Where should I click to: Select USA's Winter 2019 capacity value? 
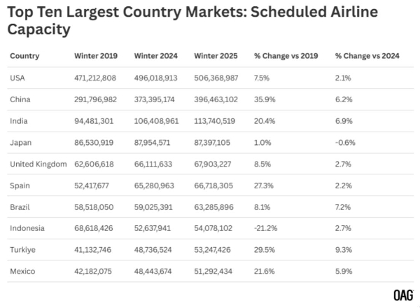[x=97, y=78]
